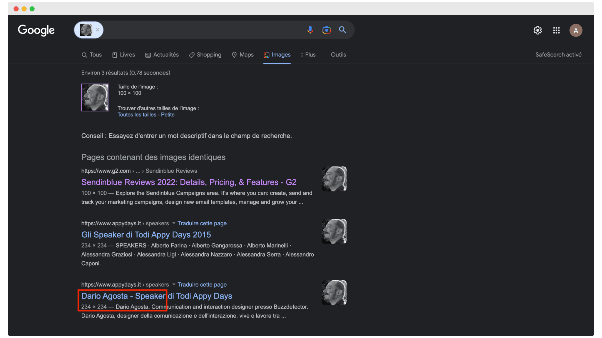Open search by image camera icon
The image size is (602, 338).
(326, 30)
